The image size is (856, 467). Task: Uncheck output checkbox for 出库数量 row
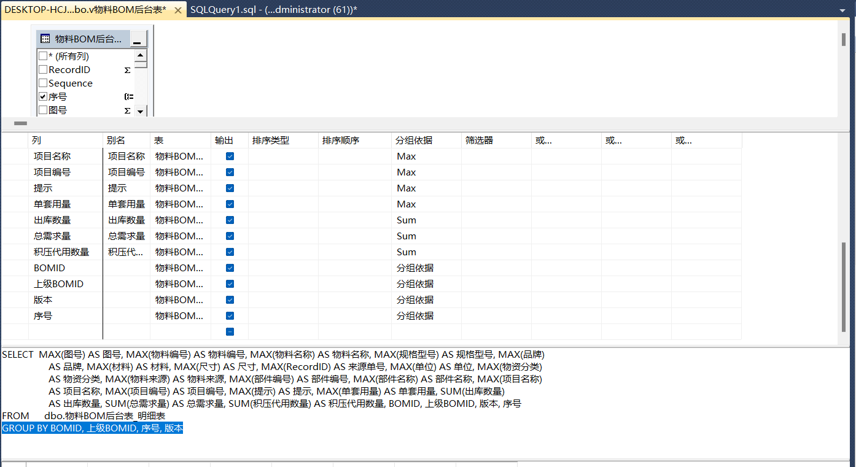[x=230, y=220]
